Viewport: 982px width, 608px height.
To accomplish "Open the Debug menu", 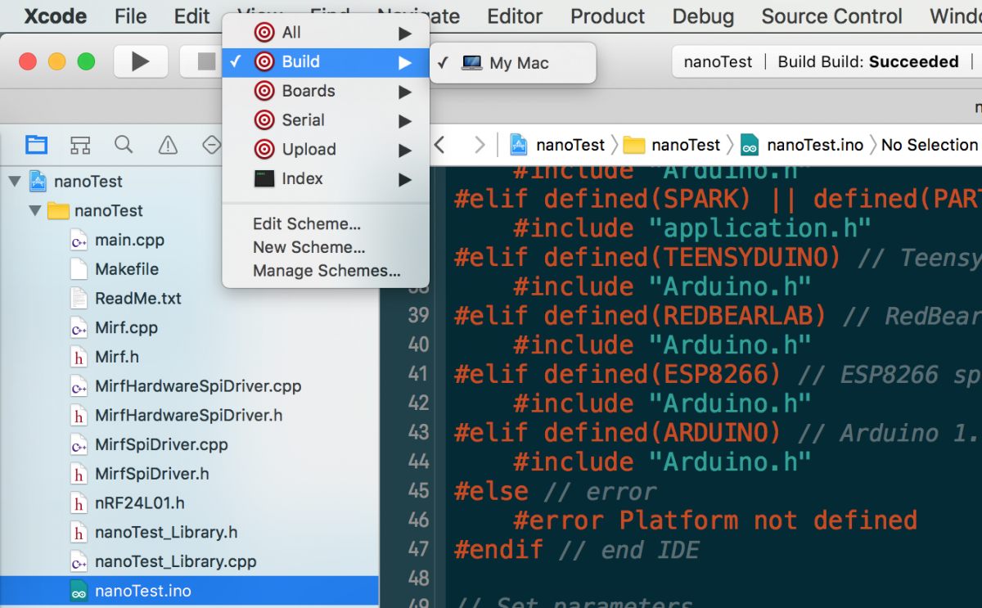I will (704, 16).
